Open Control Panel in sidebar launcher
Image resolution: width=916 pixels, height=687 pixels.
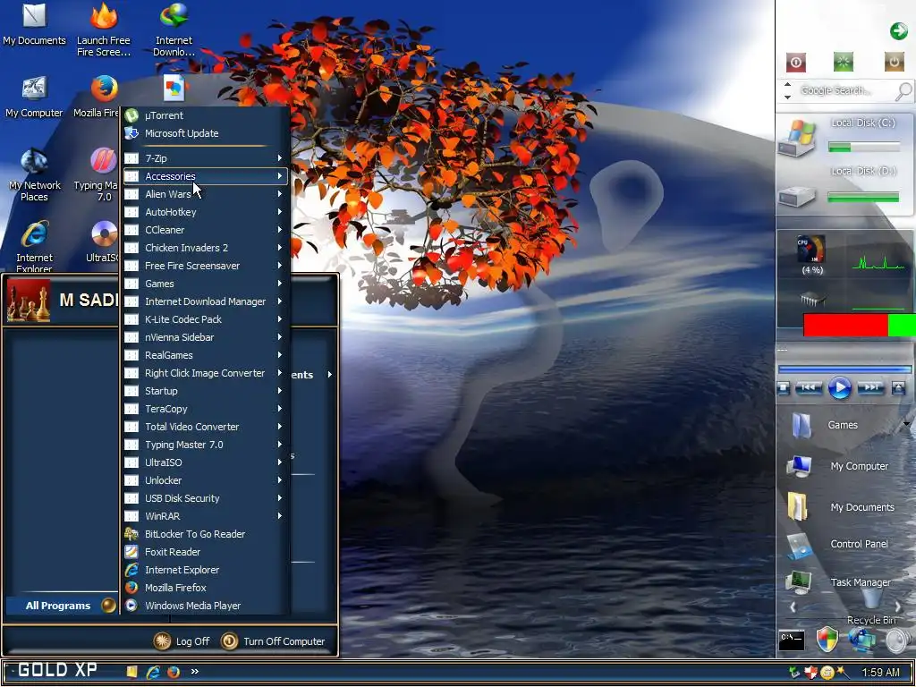click(x=837, y=545)
